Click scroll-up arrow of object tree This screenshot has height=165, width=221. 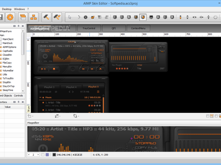(23, 31)
